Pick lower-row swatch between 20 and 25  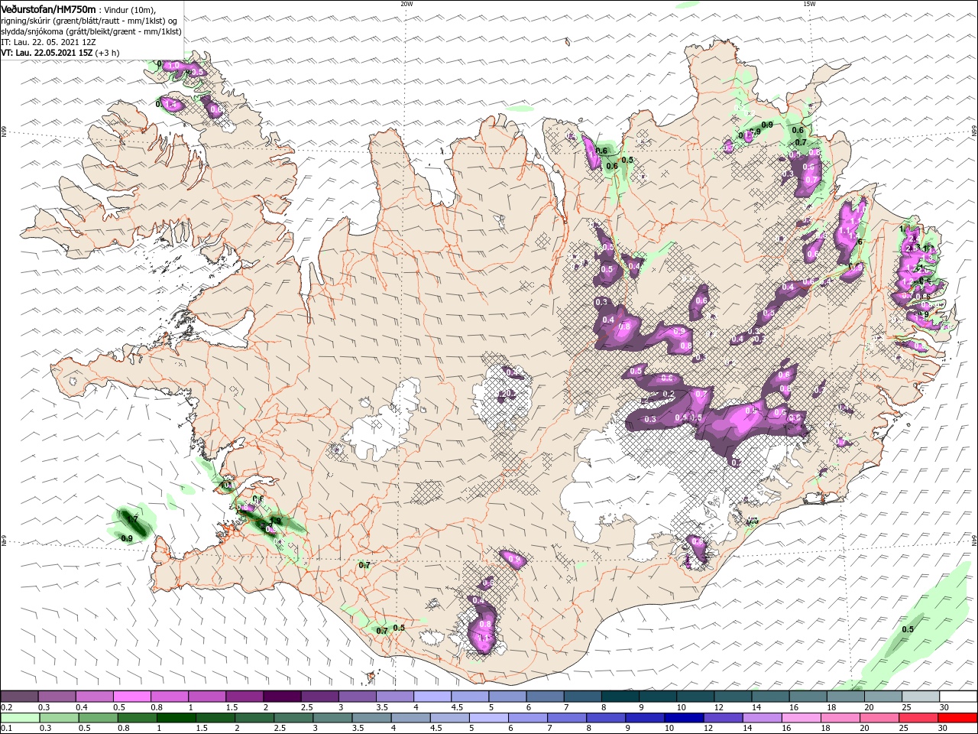coord(879,718)
